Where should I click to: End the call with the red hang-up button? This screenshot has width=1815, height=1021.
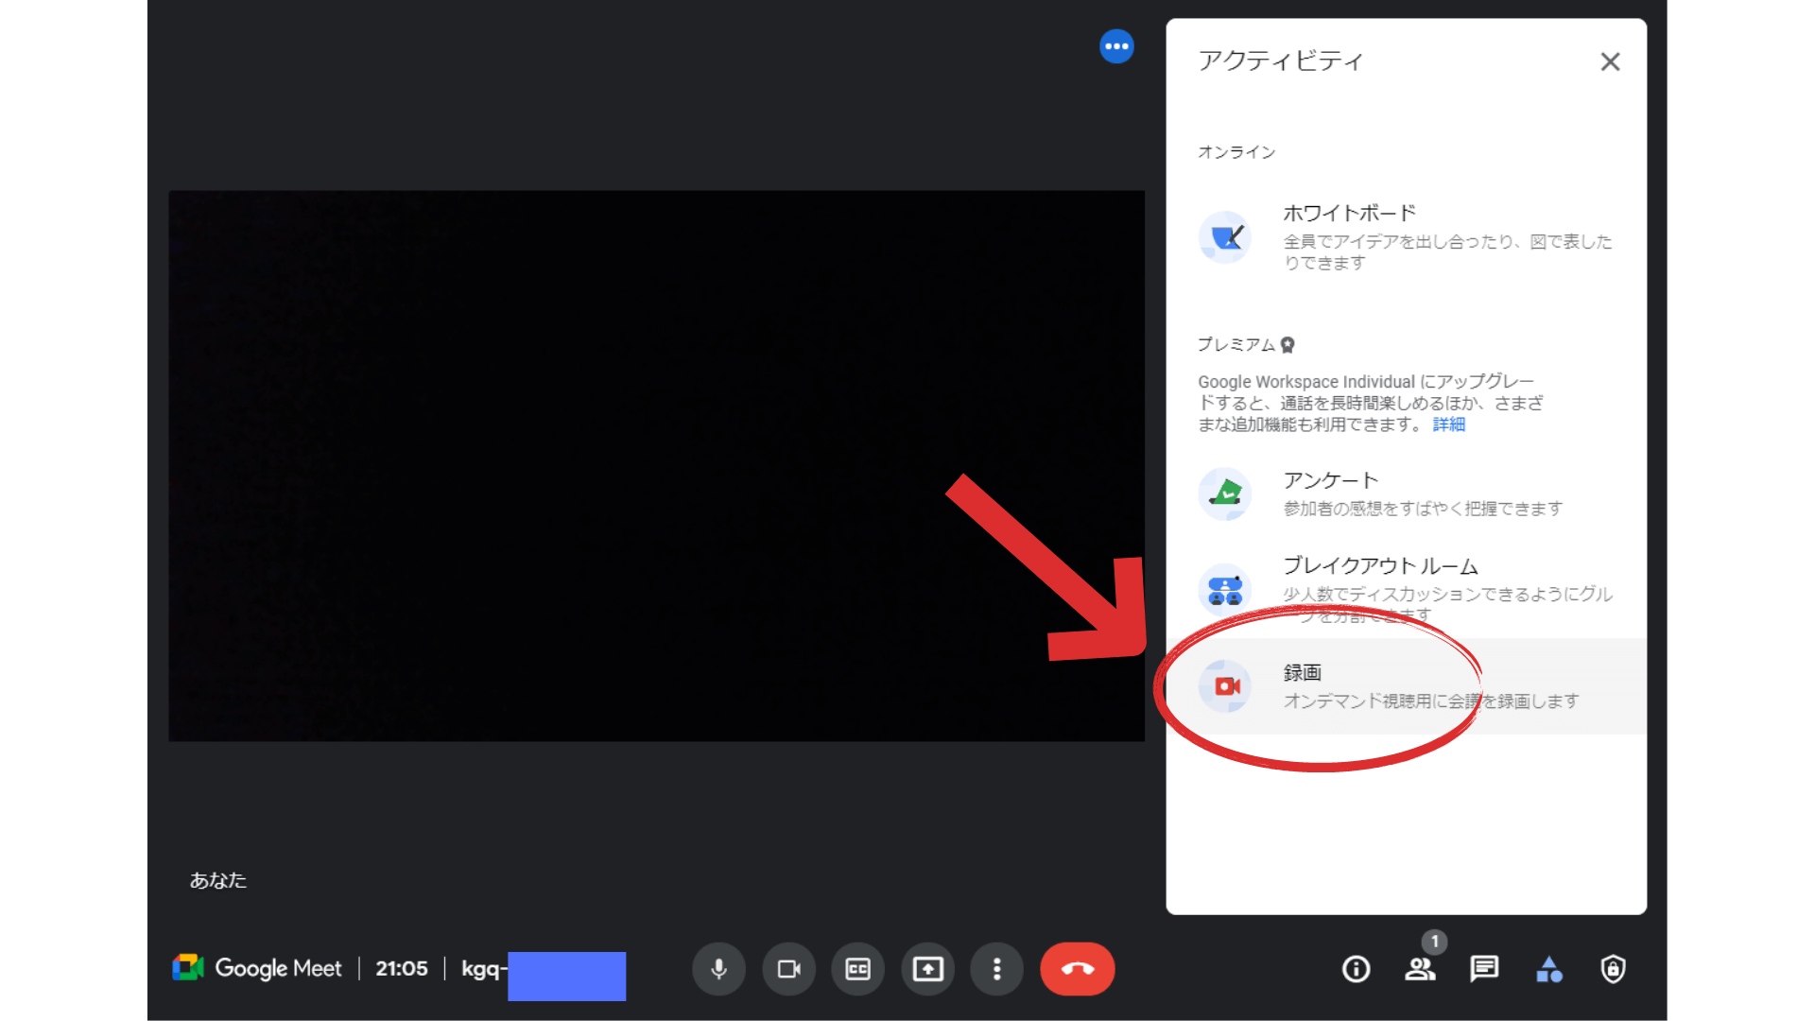click(x=1077, y=969)
